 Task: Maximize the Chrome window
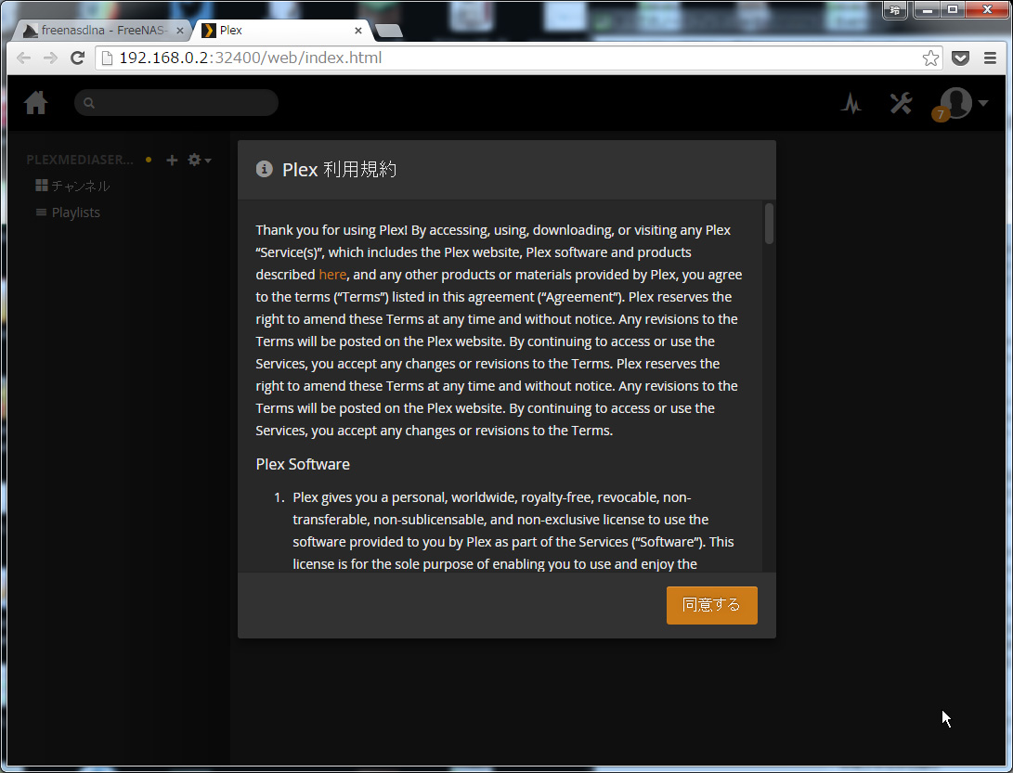tap(953, 9)
